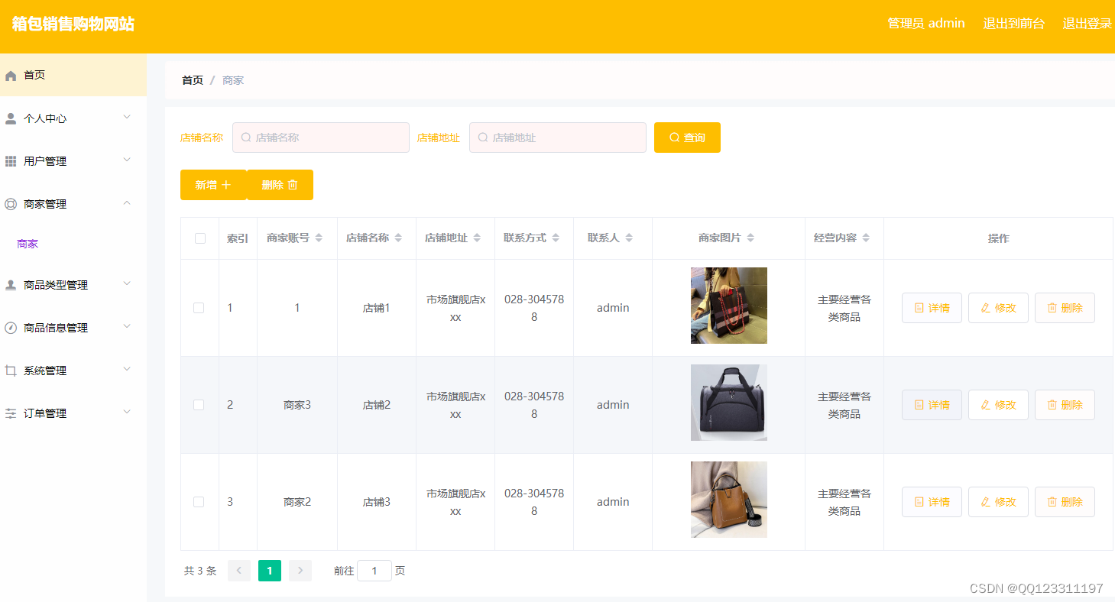
Task: Click 修改 for 店铺2
Action: click(x=998, y=405)
